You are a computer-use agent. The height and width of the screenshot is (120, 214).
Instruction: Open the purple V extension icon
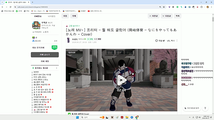(x=169, y=7)
